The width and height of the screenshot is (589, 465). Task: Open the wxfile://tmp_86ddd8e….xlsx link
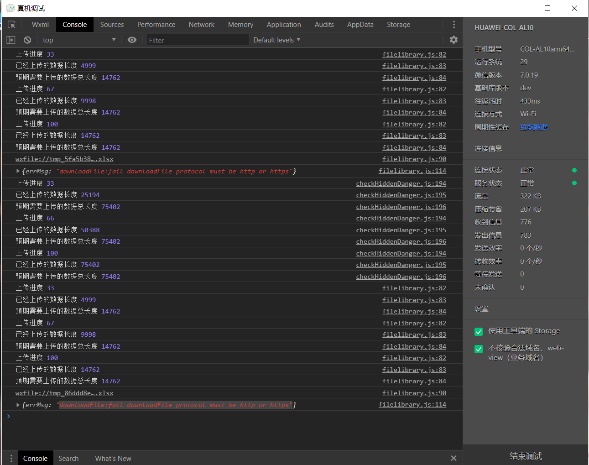click(64, 393)
